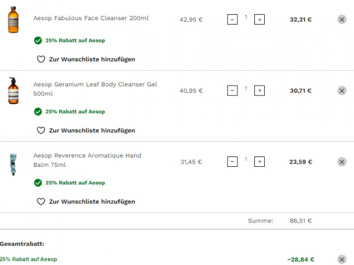Viewport: 354px width, 265px height.
Task: Increase quantity of Reverence Hand Balm
Action: [x=259, y=161]
